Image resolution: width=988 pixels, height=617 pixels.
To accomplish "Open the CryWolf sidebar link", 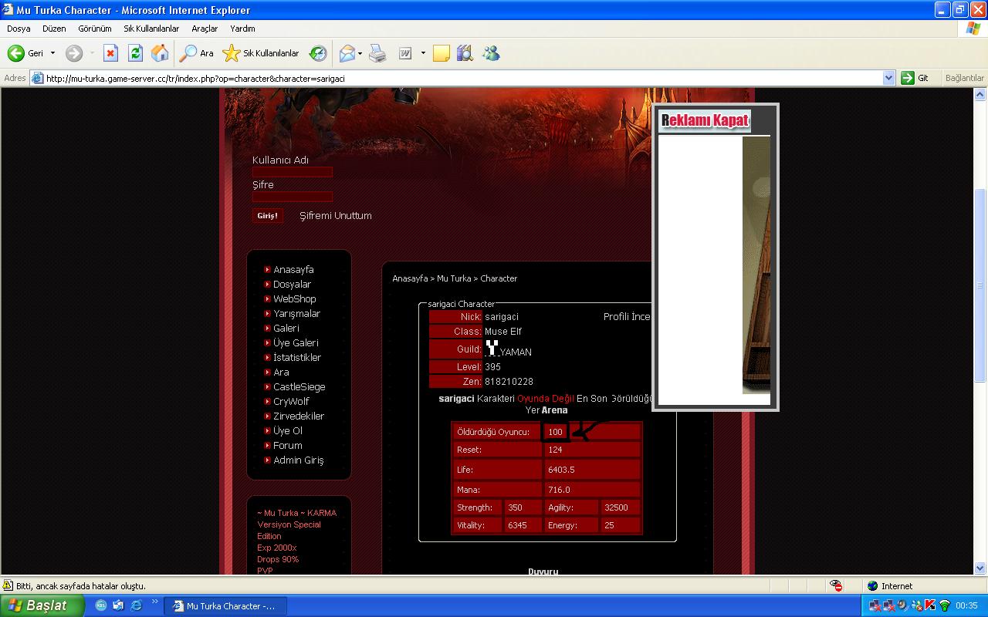I will tap(291, 402).
